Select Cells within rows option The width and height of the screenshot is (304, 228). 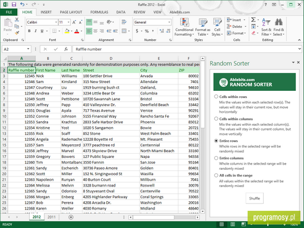pyautogui.click(x=216, y=97)
